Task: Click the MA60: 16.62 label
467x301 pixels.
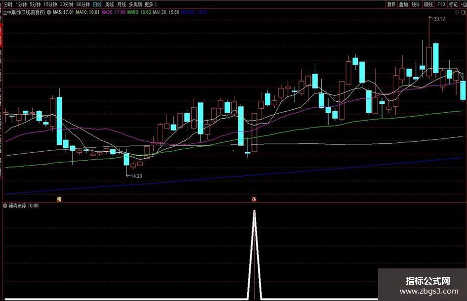Action: coord(139,12)
